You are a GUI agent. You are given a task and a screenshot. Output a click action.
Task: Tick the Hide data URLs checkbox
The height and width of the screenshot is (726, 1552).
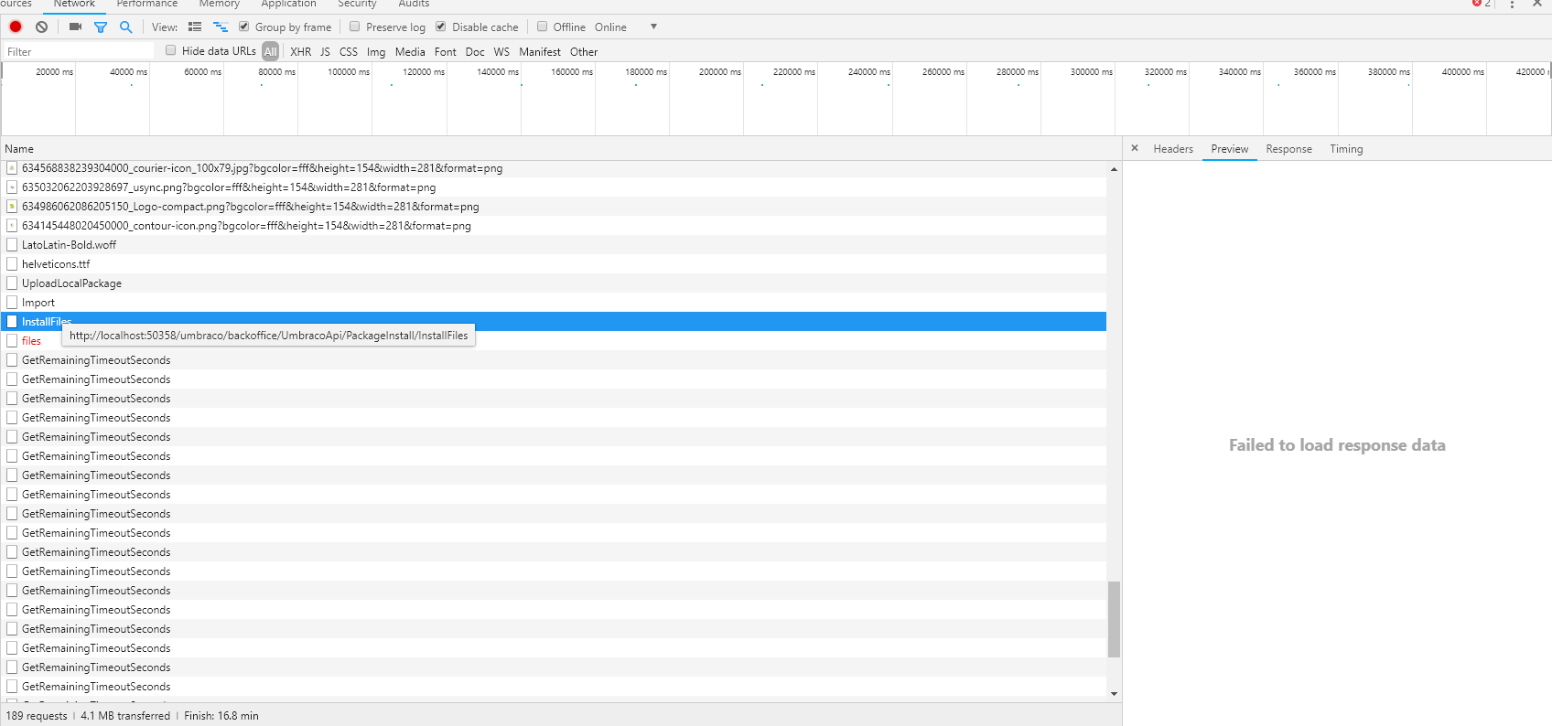171,50
